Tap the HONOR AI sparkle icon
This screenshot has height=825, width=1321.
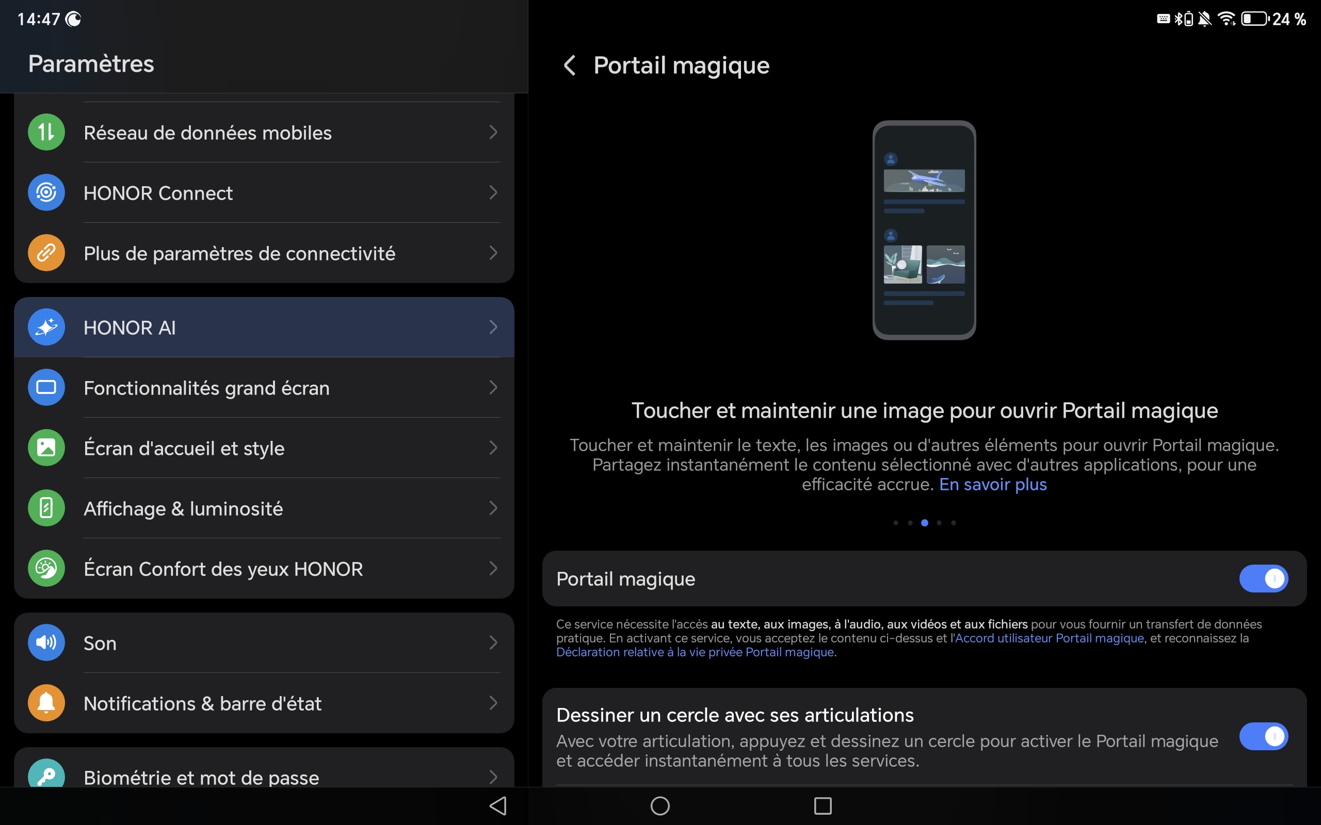point(46,327)
